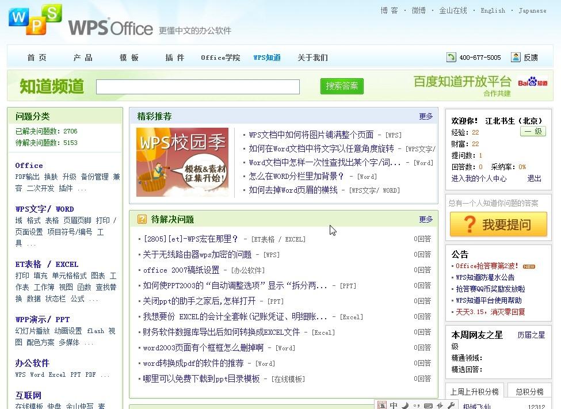This screenshot has height=409, width=561.
Task: Open question word2003页面有个框框怎么删掉啊
Action: click(x=203, y=347)
